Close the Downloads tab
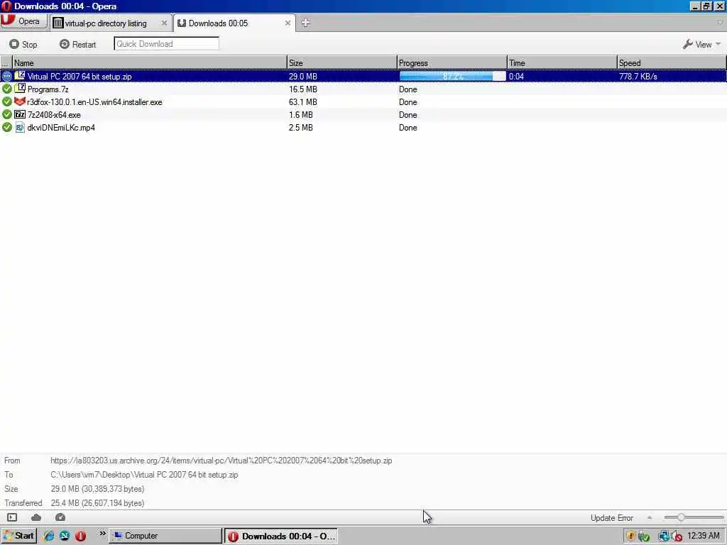The width and height of the screenshot is (727, 545). coord(288,23)
